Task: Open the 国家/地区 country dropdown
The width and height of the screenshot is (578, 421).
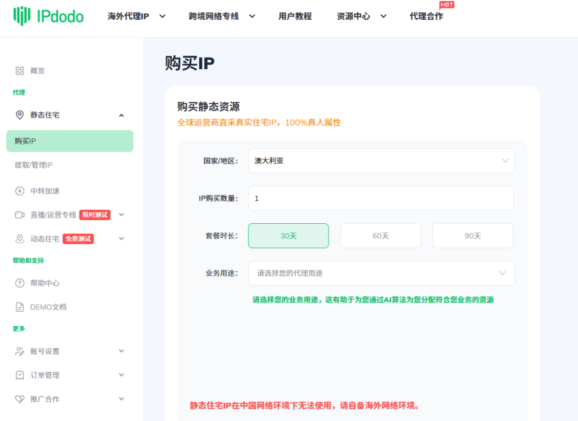Action: pos(381,161)
